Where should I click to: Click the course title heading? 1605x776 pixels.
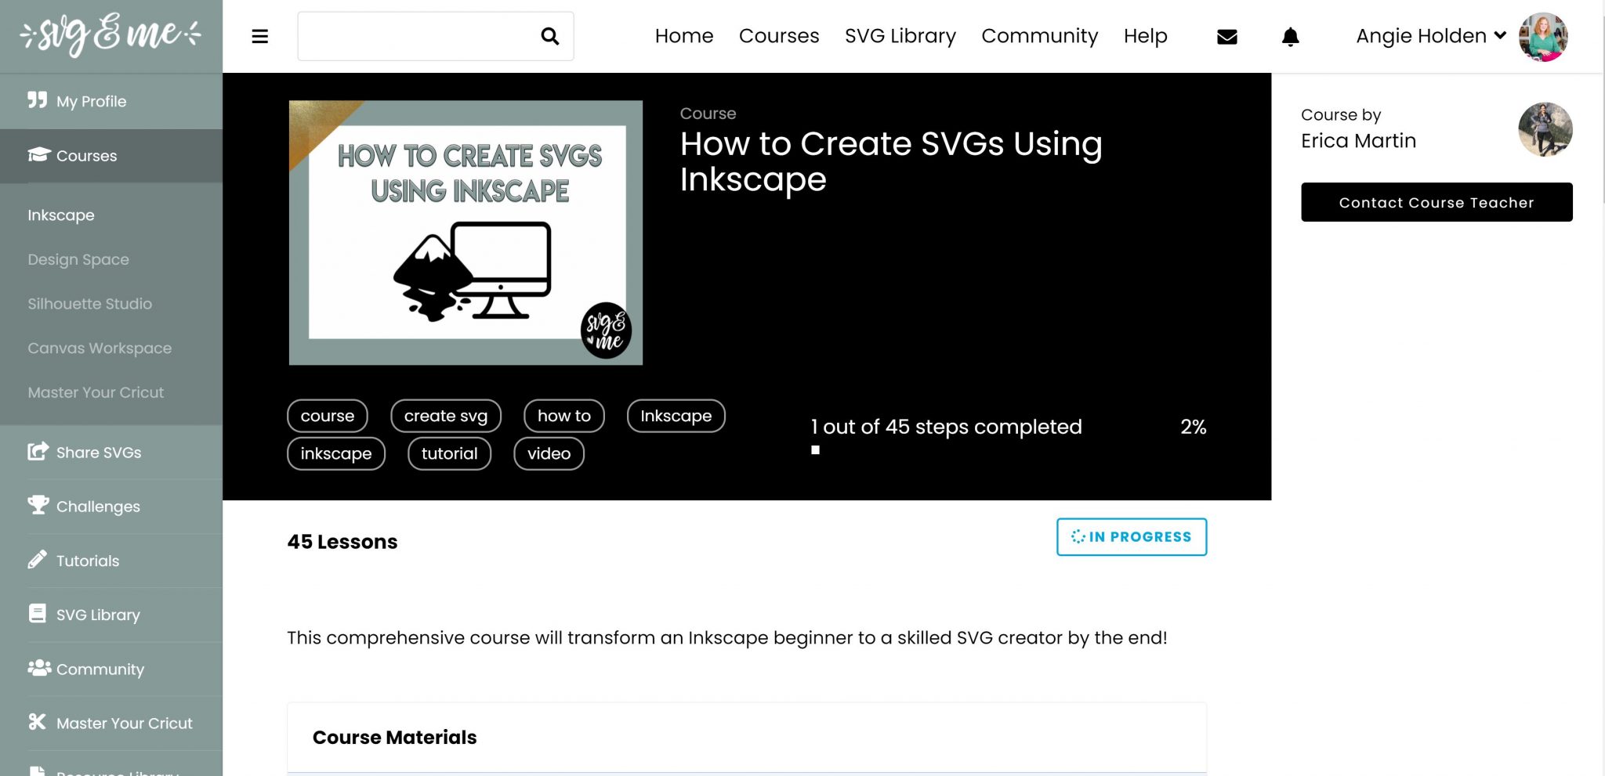(x=891, y=161)
